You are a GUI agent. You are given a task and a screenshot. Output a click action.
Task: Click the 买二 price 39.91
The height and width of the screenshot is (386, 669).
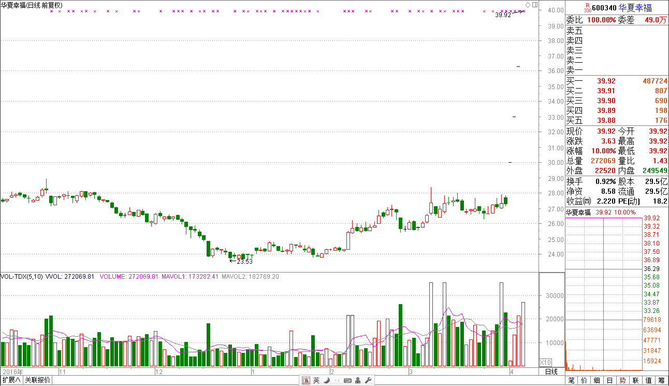click(x=607, y=91)
